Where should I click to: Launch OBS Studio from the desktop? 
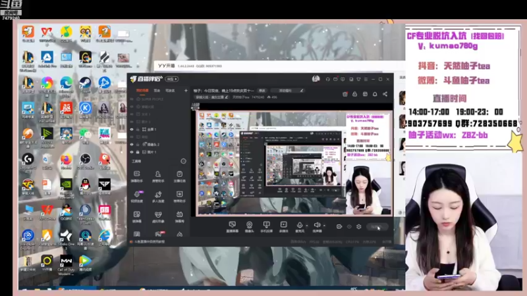pyautogui.click(x=86, y=160)
